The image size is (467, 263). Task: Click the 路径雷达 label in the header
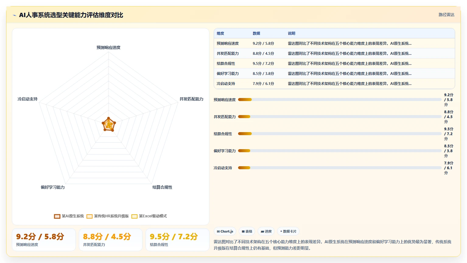pyautogui.click(x=446, y=15)
